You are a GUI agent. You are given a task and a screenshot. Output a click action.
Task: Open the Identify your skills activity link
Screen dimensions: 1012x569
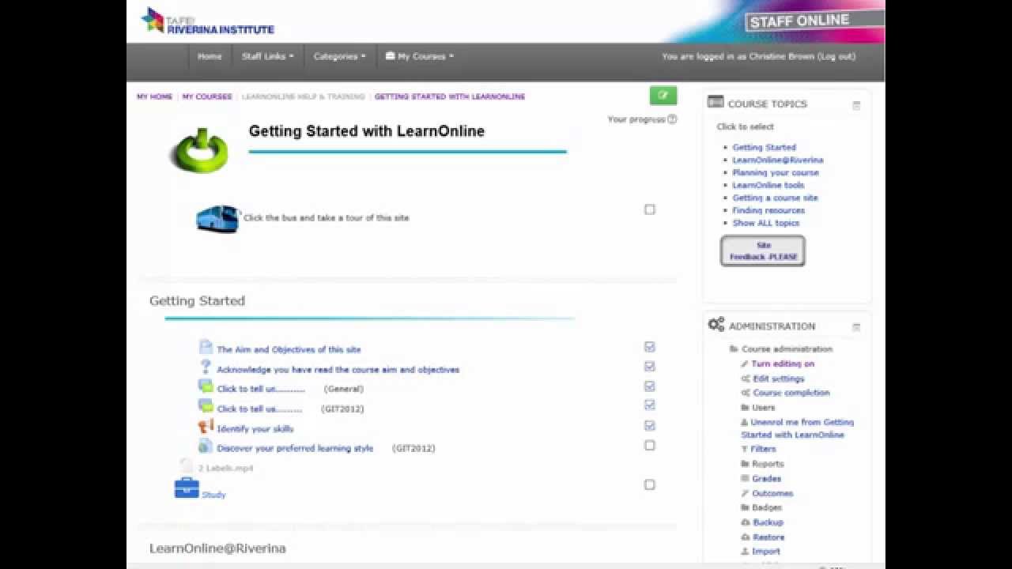(x=255, y=428)
